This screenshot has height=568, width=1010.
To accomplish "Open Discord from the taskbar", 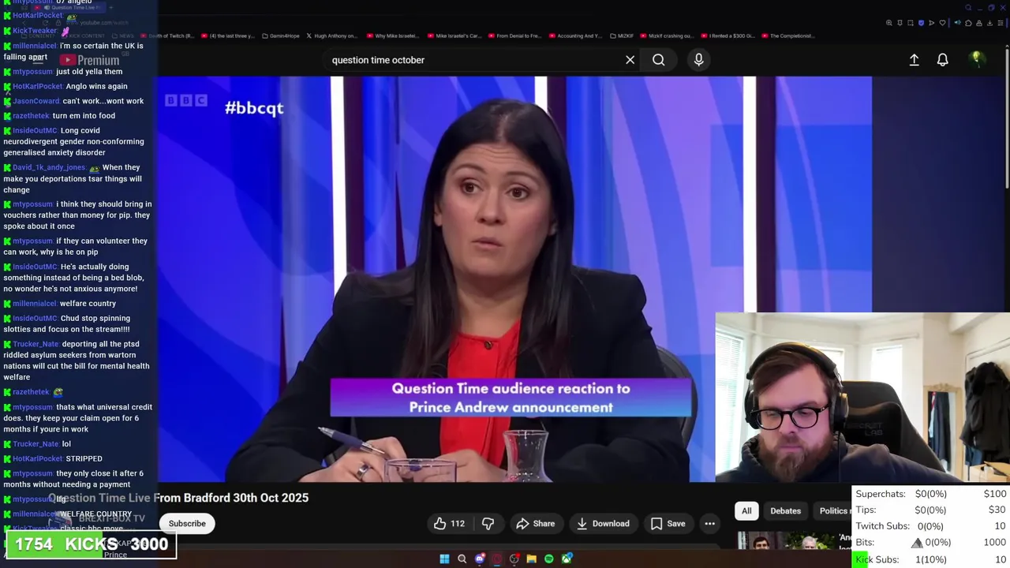I will [x=480, y=559].
